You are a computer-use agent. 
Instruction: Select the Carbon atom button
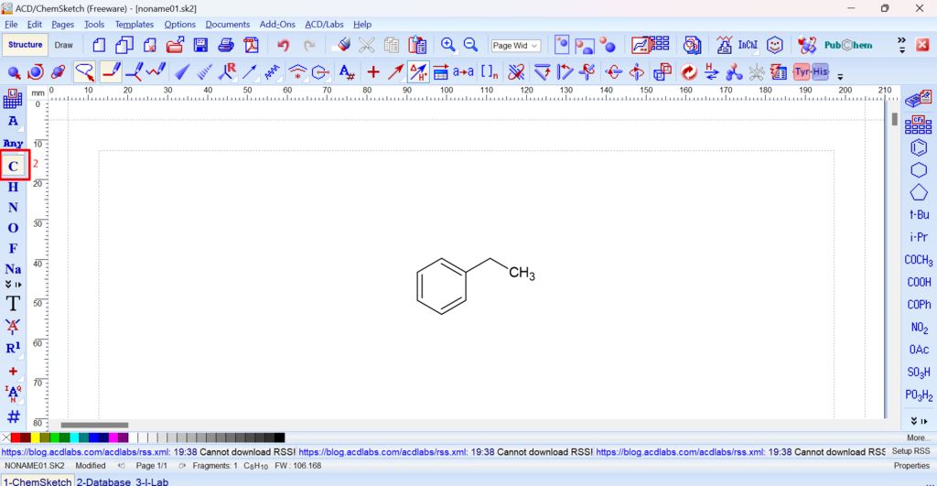[x=13, y=166]
